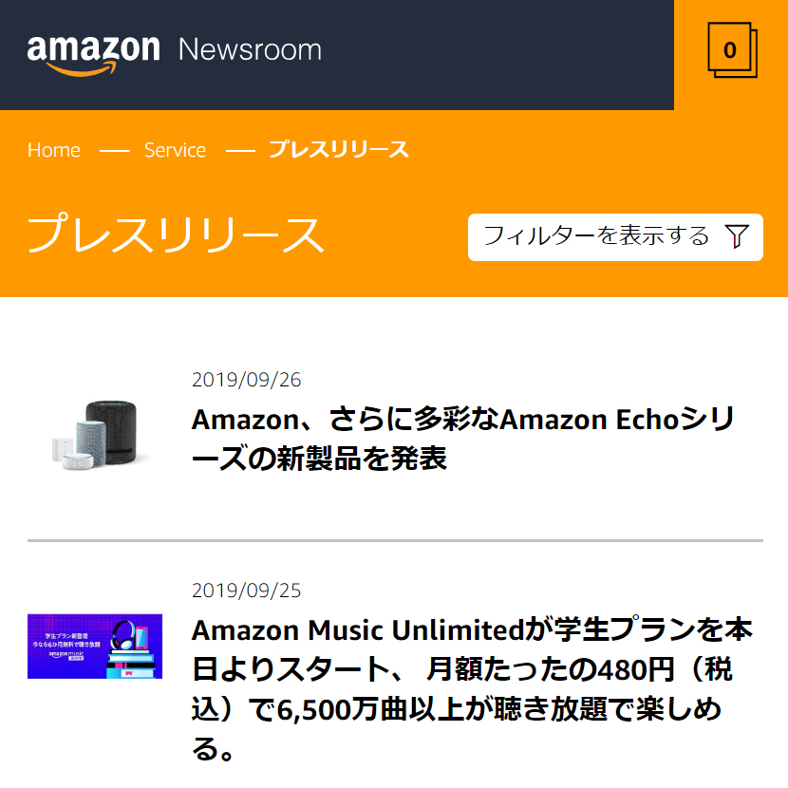Open the Amazon Music Unlimited student plan headline
Screen dimensions: 788x788
click(x=472, y=689)
